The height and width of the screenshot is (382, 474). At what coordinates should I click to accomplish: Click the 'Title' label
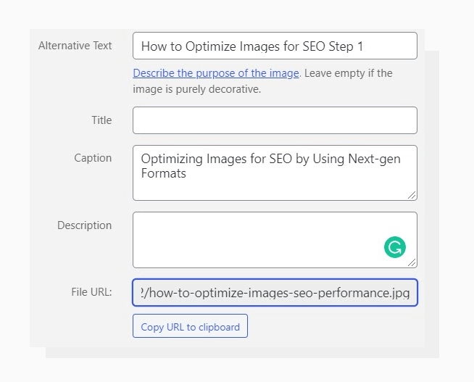[101, 120]
